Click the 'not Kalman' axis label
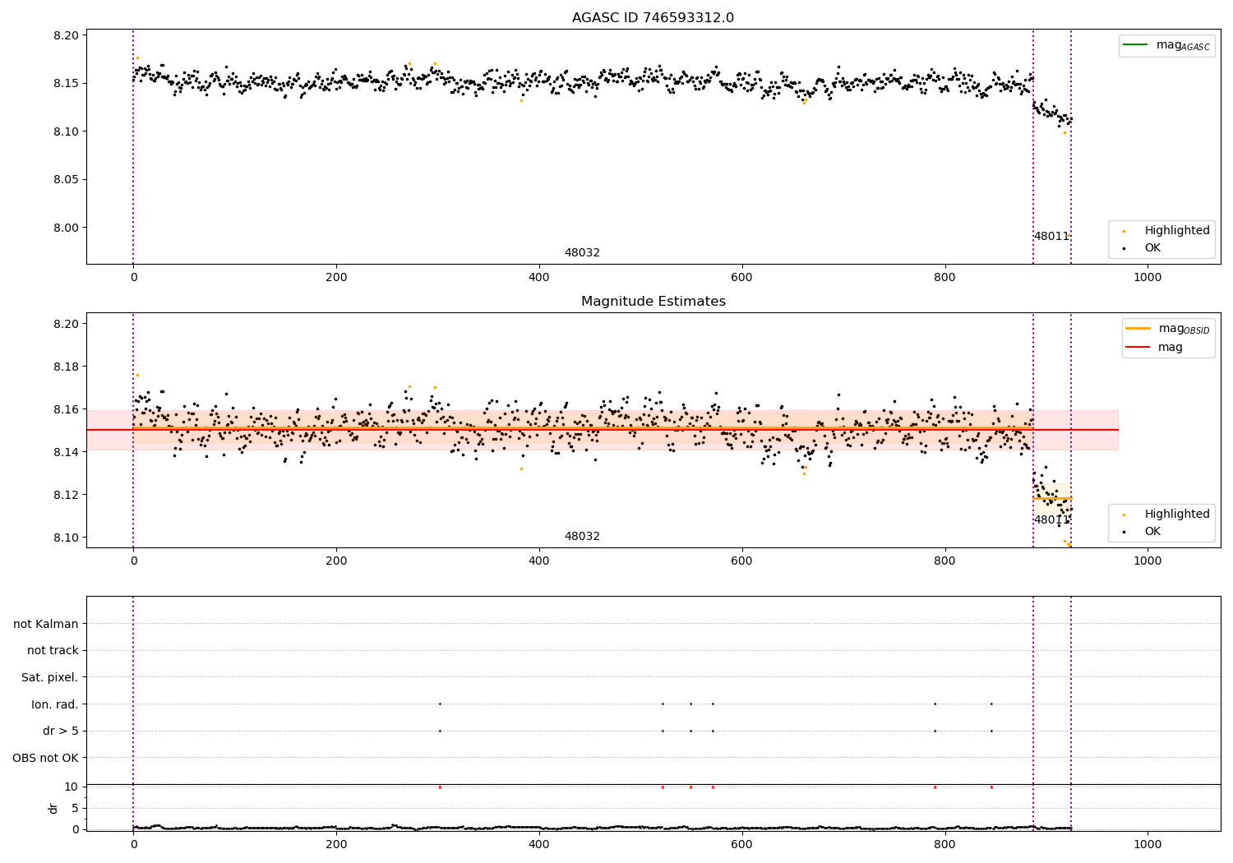Image resolution: width=1233 pixels, height=863 pixels. point(46,625)
